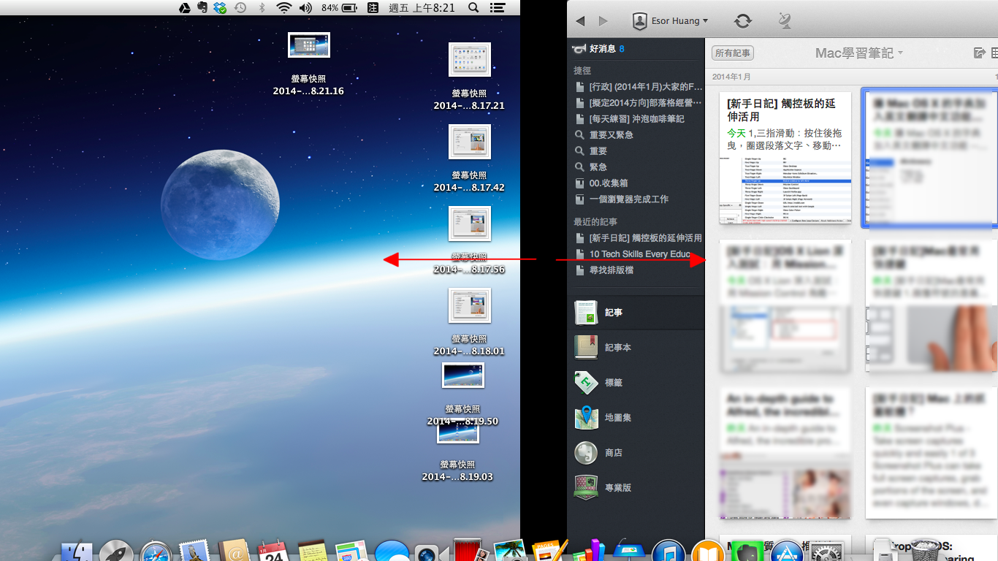
Task: Open note card mentioning Screenshot Plus
Action: pyautogui.click(x=932, y=453)
